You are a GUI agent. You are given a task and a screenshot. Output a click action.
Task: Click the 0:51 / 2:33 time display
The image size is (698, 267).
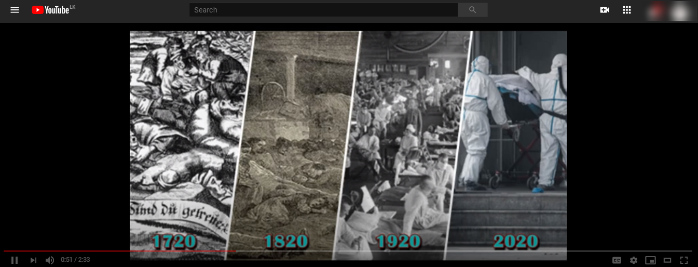click(75, 260)
